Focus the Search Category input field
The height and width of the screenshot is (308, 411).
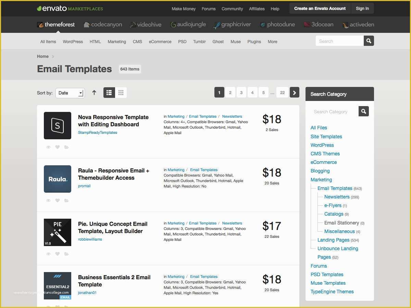[x=334, y=112]
